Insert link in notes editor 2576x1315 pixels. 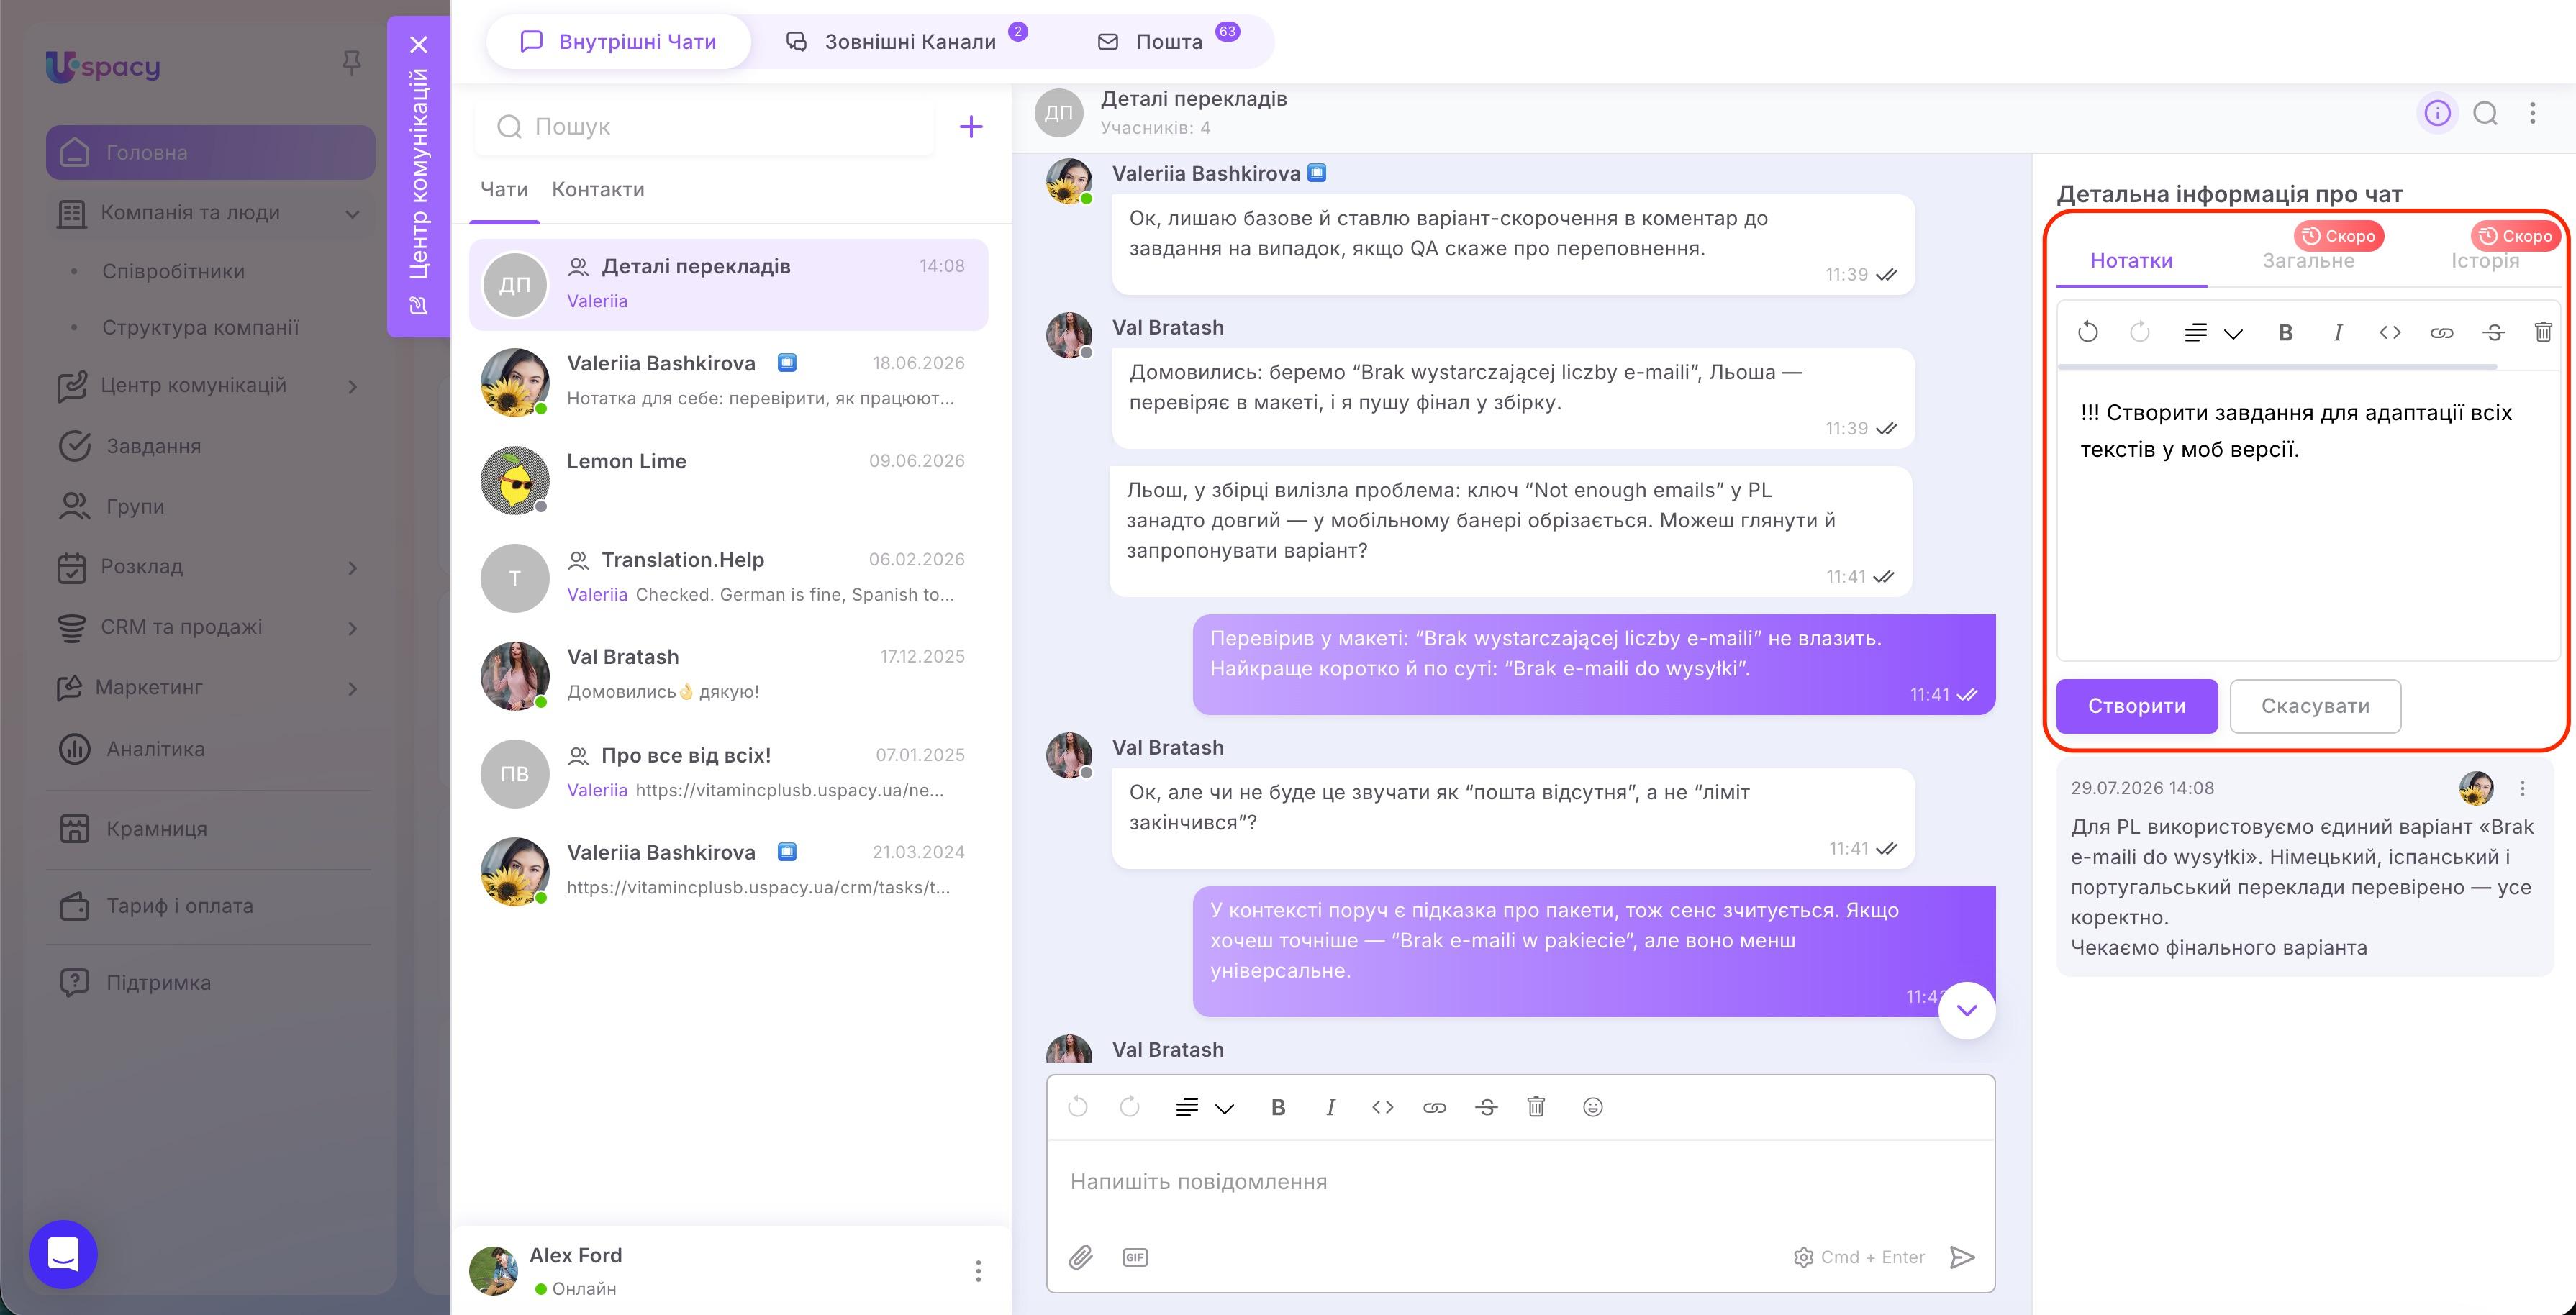click(x=2442, y=333)
